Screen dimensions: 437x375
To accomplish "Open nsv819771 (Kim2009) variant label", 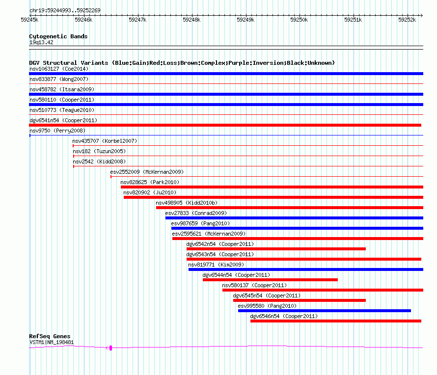I will pyautogui.click(x=216, y=265).
